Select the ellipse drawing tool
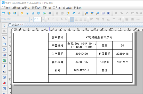This screenshot has height=94, width=143. pyautogui.click(x=4, y=49)
